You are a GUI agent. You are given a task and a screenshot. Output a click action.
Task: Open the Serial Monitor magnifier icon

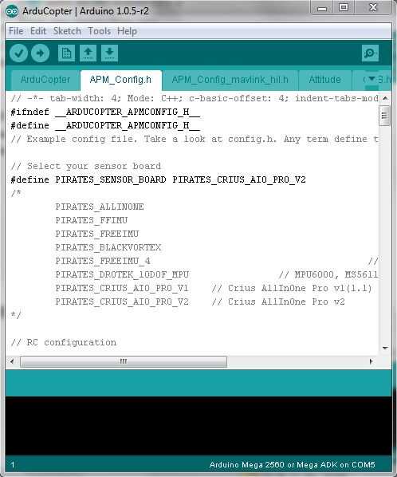coord(370,53)
